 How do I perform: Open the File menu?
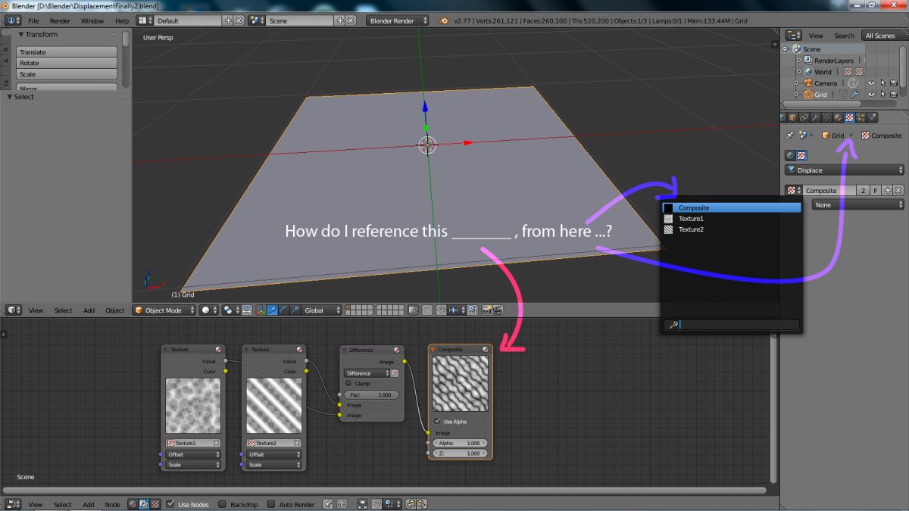click(x=33, y=21)
